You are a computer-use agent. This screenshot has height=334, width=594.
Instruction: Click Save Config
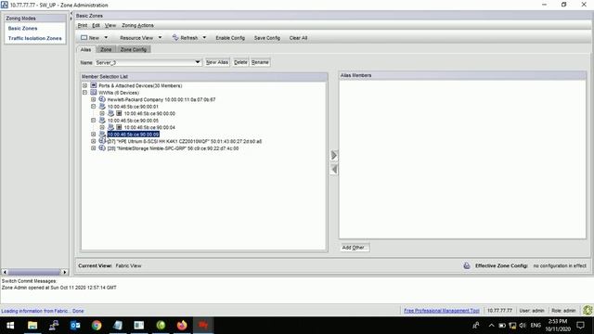coord(267,38)
